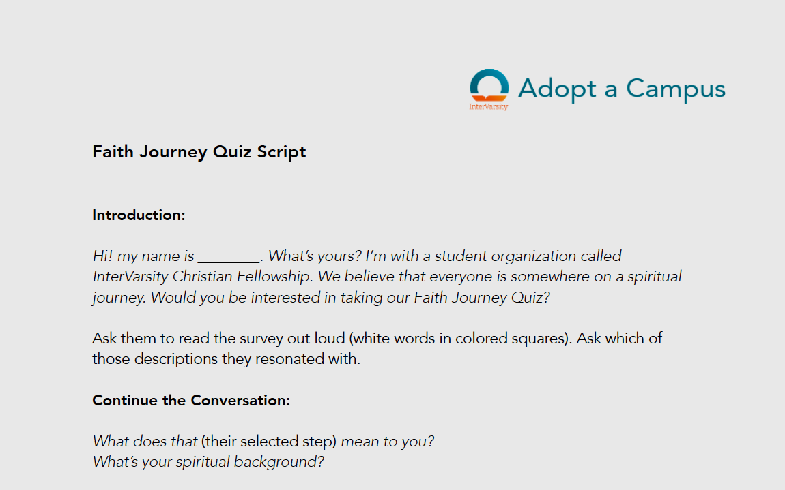Click the '(their selected step)' parenthetical
The width and height of the screenshot is (785, 490).
[x=269, y=442]
